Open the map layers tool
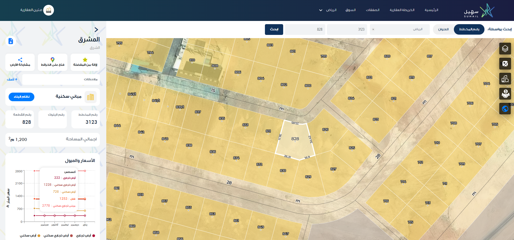514x240 pixels. [505, 49]
